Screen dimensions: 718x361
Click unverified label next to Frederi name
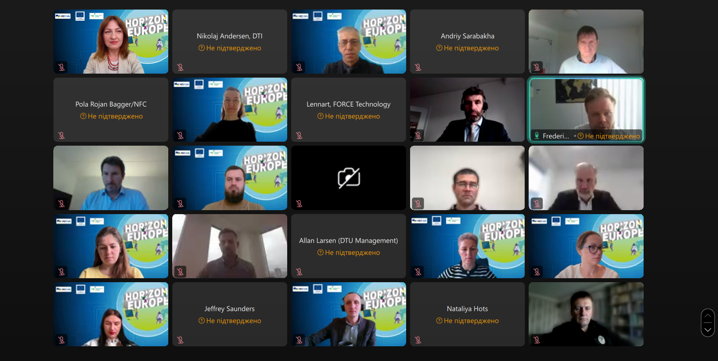tap(609, 136)
